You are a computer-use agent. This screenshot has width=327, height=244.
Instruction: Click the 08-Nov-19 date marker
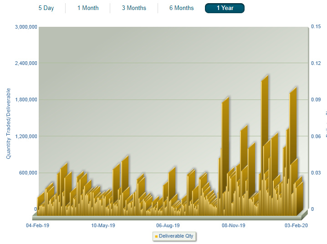pos(234,225)
